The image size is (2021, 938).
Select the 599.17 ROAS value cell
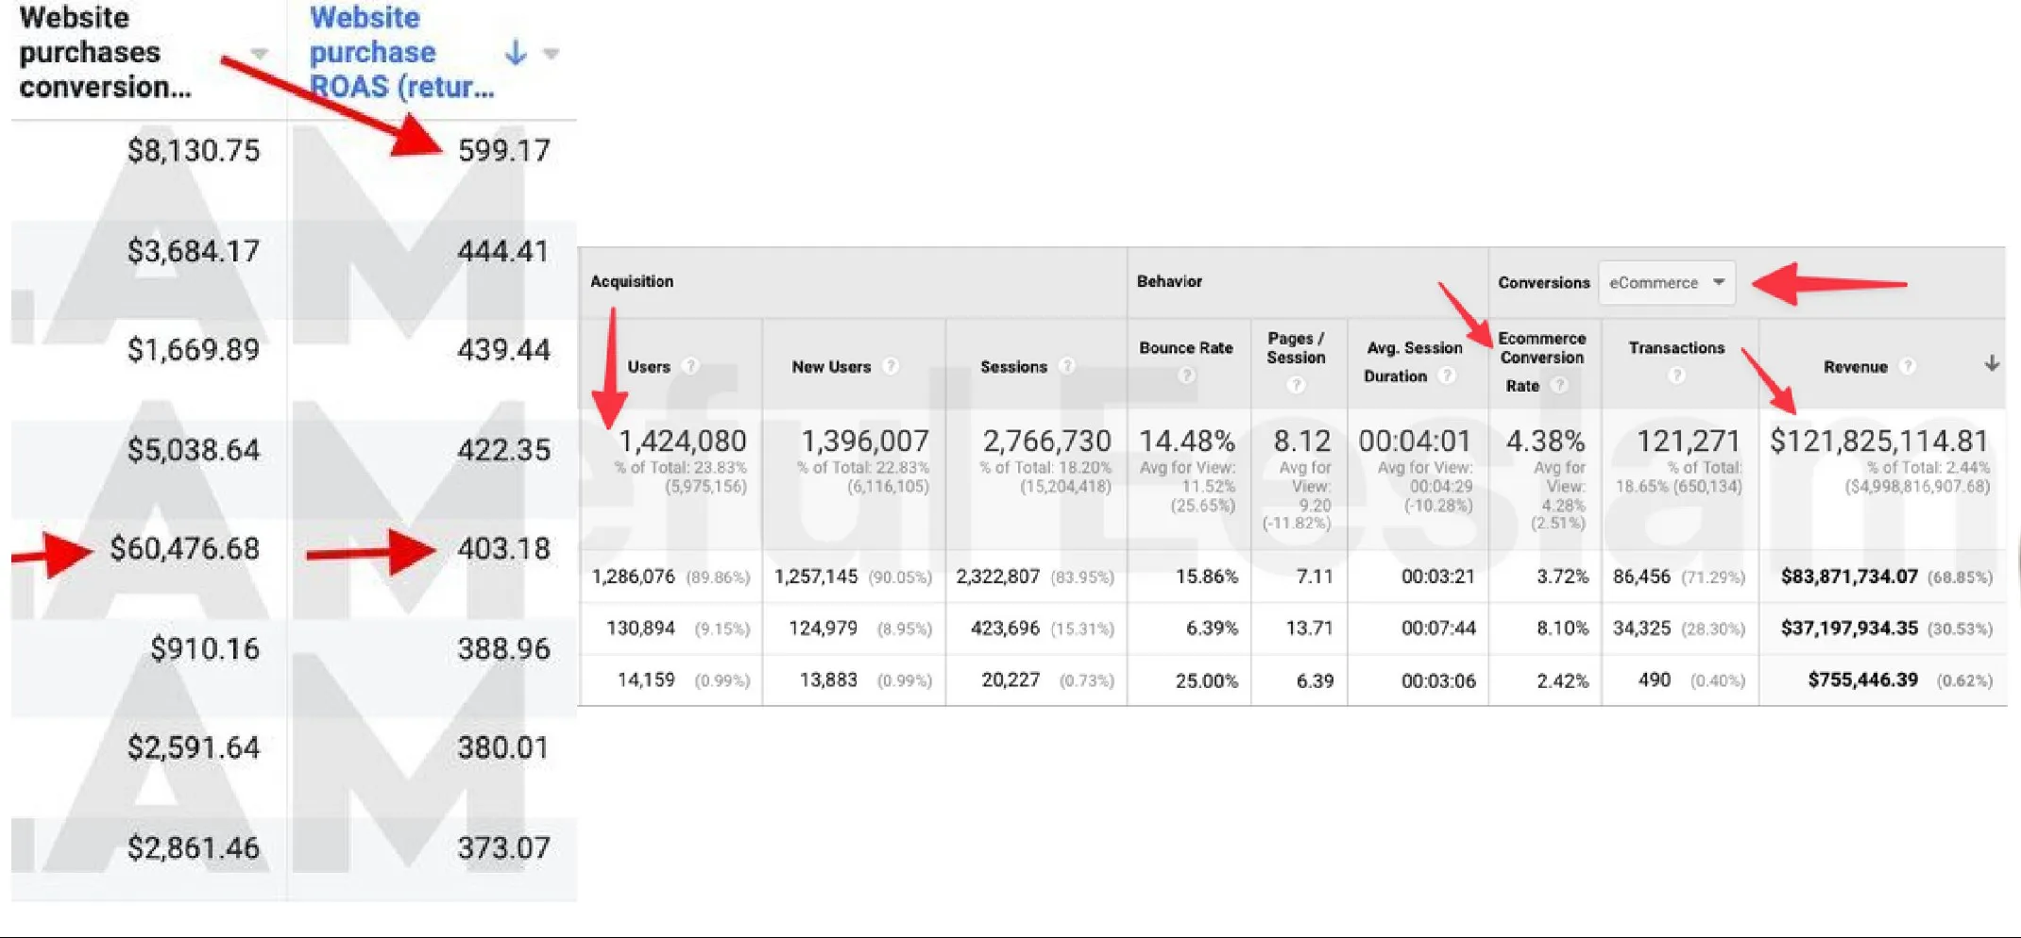(x=503, y=150)
